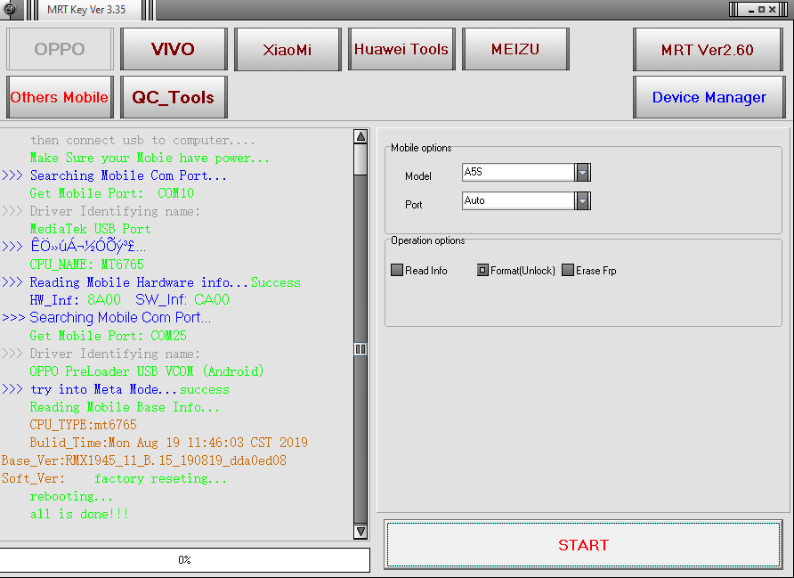Switch to XiaoMi tools
Screen dimensions: 794x578
(288, 49)
